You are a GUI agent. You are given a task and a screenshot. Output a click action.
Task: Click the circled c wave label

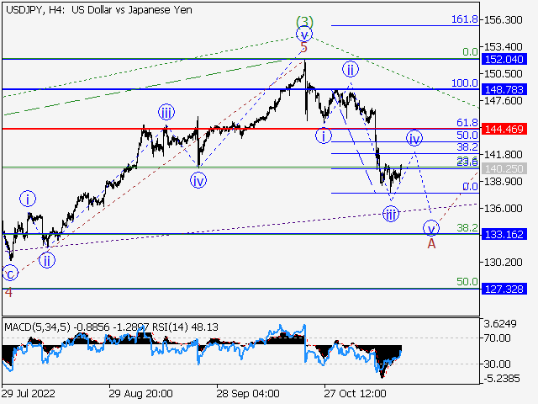coord(10,274)
